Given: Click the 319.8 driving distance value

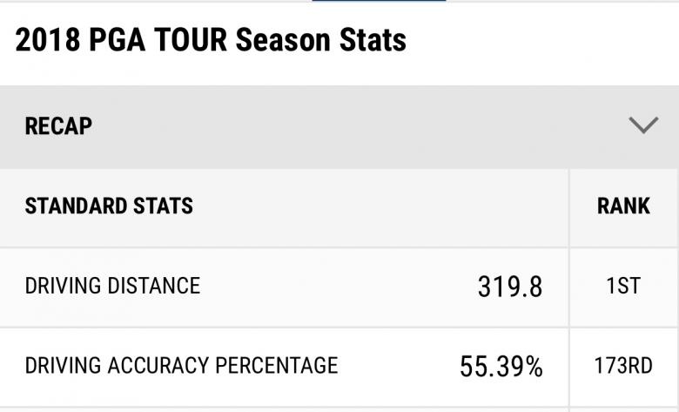Looking at the screenshot, I should pyautogui.click(x=509, y=287).
